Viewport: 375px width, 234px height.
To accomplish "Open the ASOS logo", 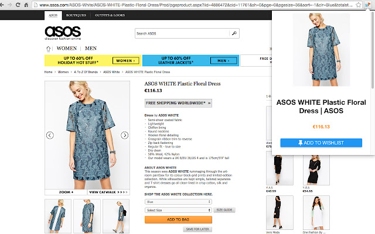I will (x=63, y=33).
